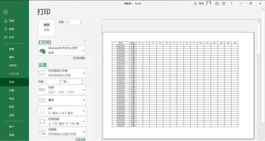Open the printer selection dropdown

point(62,50)
